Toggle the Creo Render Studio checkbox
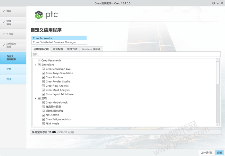Viewport: 225px width, 156px height. point(43,82)
